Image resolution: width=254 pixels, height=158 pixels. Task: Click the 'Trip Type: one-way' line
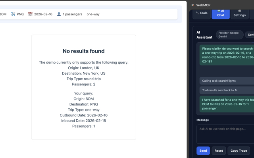(x=84, y=110)
